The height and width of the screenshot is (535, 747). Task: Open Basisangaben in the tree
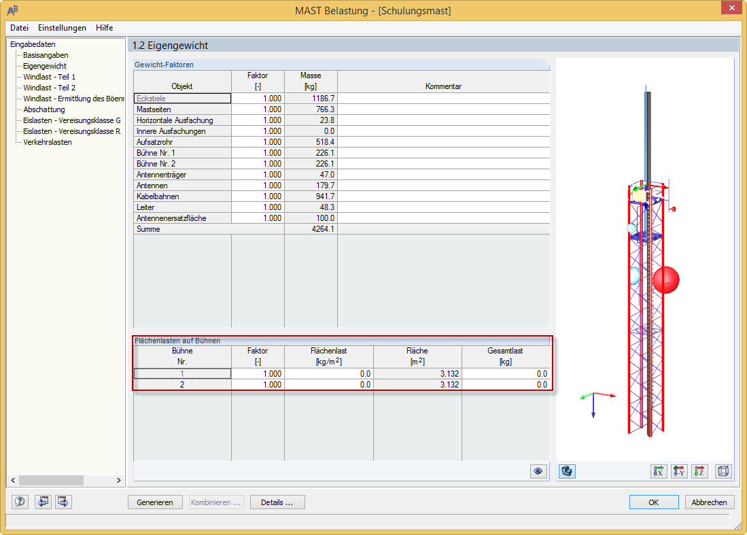pos(46,55)
